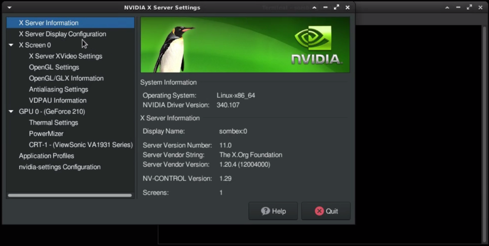Close the background Terminal window
The image size is (489, 246).
coord(480,8)
